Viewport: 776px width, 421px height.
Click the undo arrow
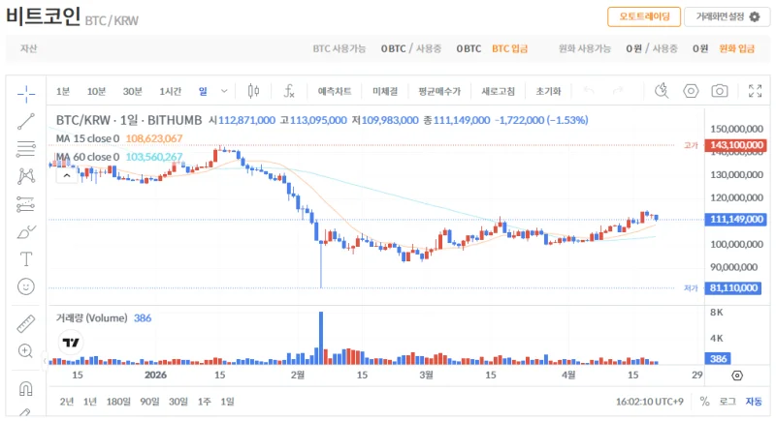(589, 91)
